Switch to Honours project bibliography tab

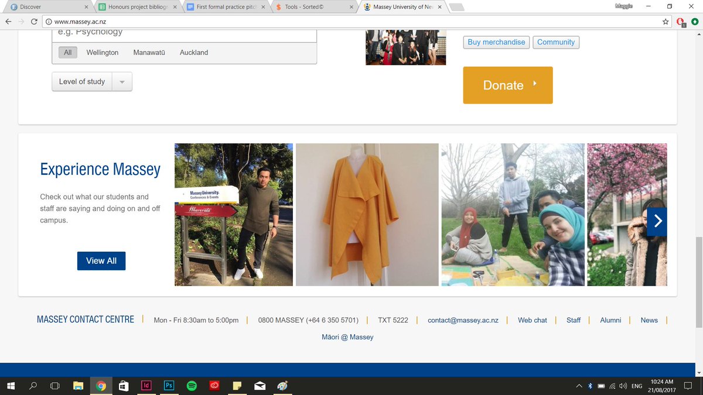click(136, 7)
